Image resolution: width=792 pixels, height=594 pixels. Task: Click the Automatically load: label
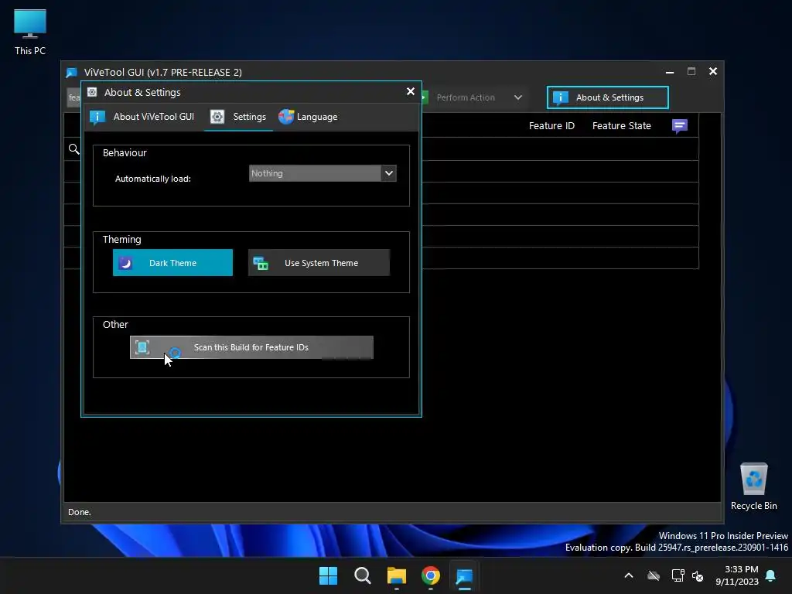153,179
